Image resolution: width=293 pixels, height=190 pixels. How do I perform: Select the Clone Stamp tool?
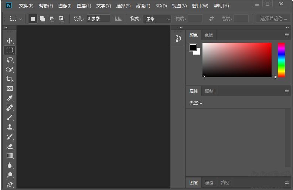(x=10, y=127)
